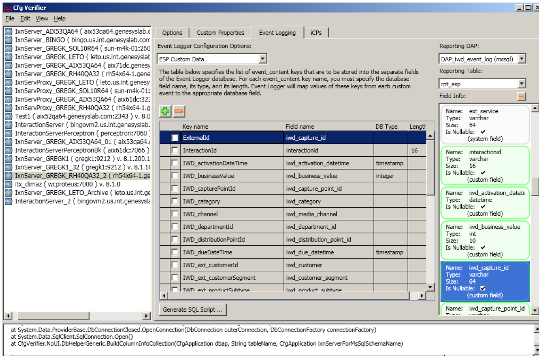Switch to the Custom Properties tab

coord(220,33)
